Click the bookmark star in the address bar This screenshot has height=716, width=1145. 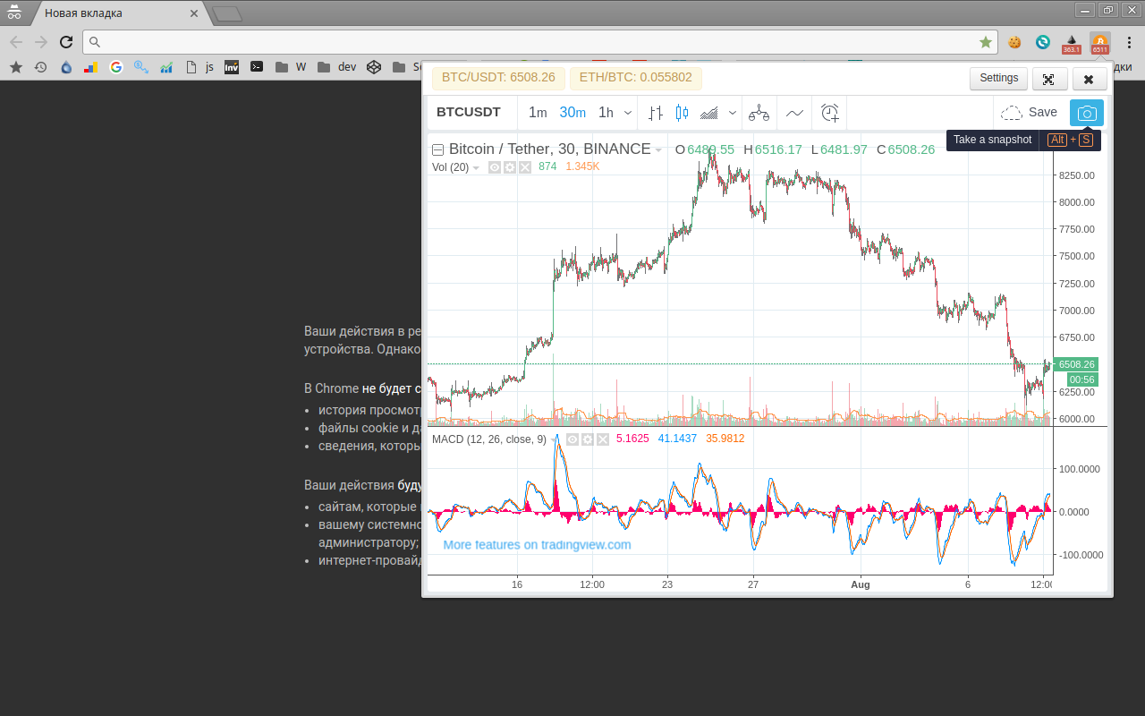(x=986, y=42)
